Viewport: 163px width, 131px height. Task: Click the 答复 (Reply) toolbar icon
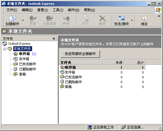pos(33,19)
